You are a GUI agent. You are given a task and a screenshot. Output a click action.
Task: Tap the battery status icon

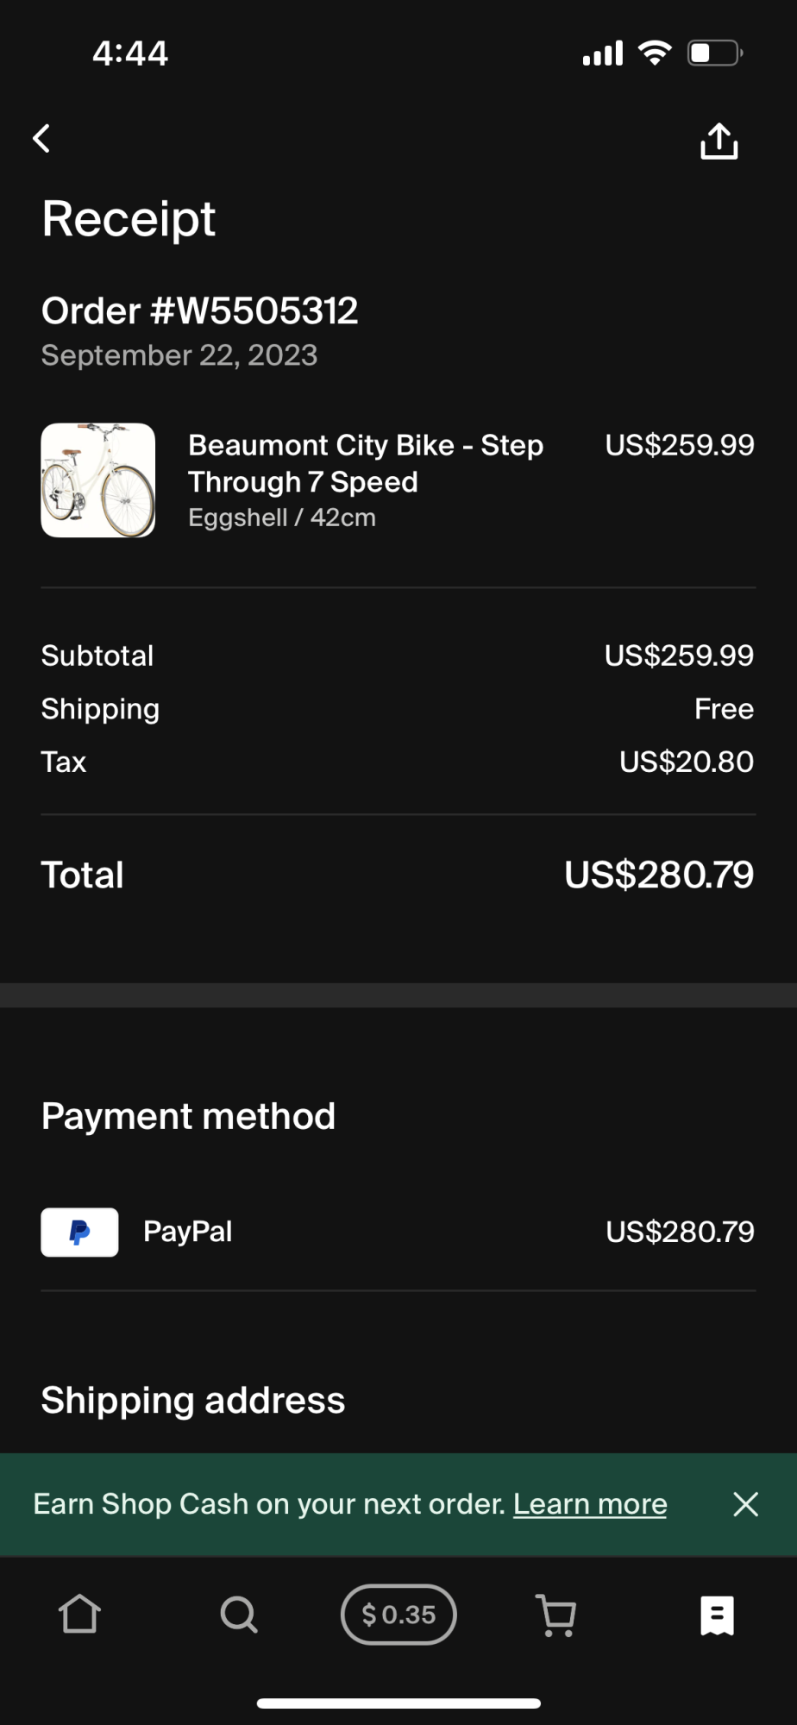[x=714, y=53]
